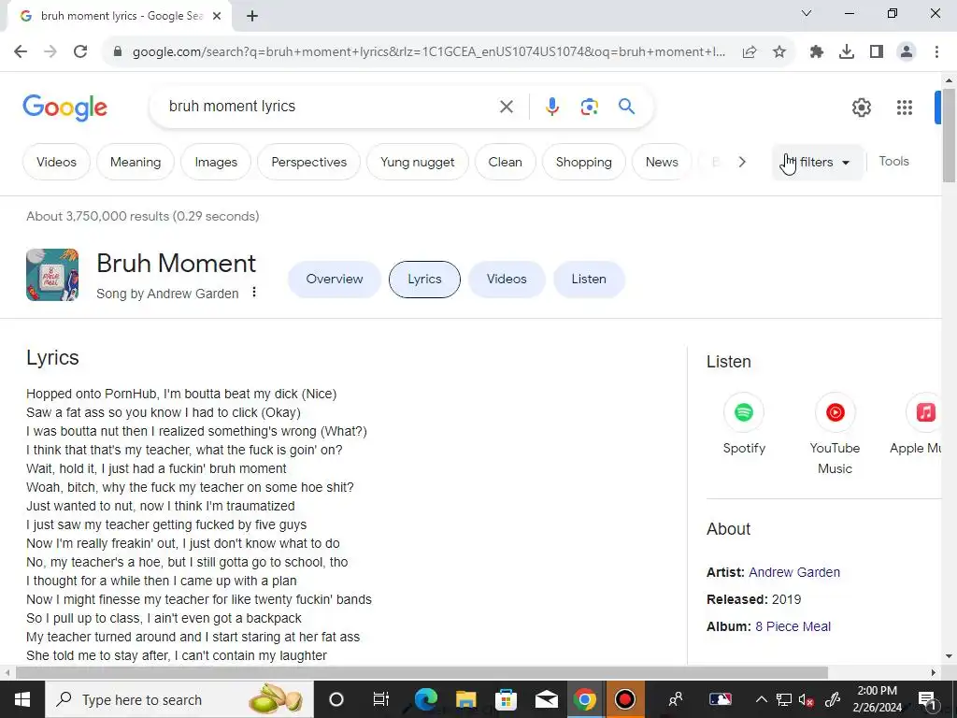
Task: Open File Explorer from taskbar
Action: 465,699
